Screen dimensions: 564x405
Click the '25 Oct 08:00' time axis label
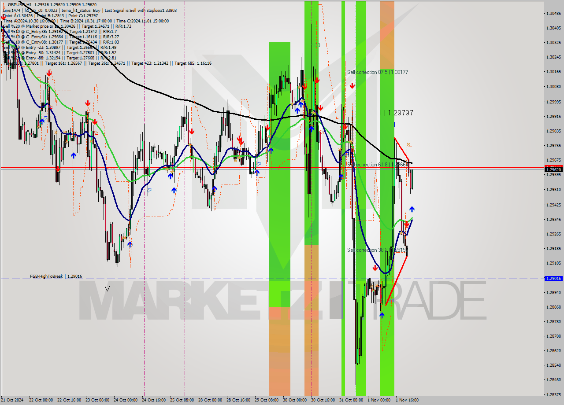[182, 400]
